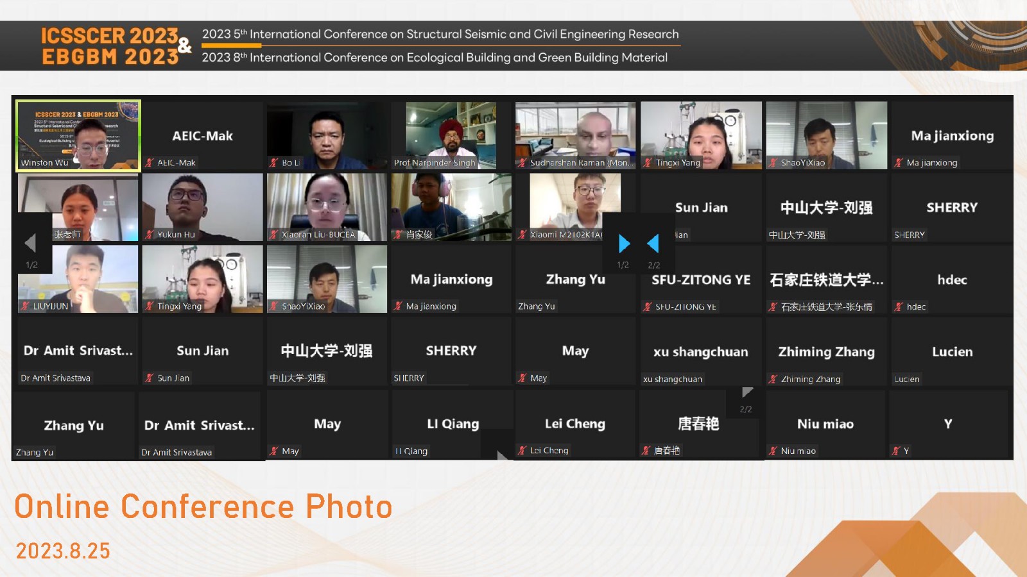The height and width of the screenshot is (577, 1027).
Task: Click the ICSSCER 2023 logo text
Action: coord(110,36)
